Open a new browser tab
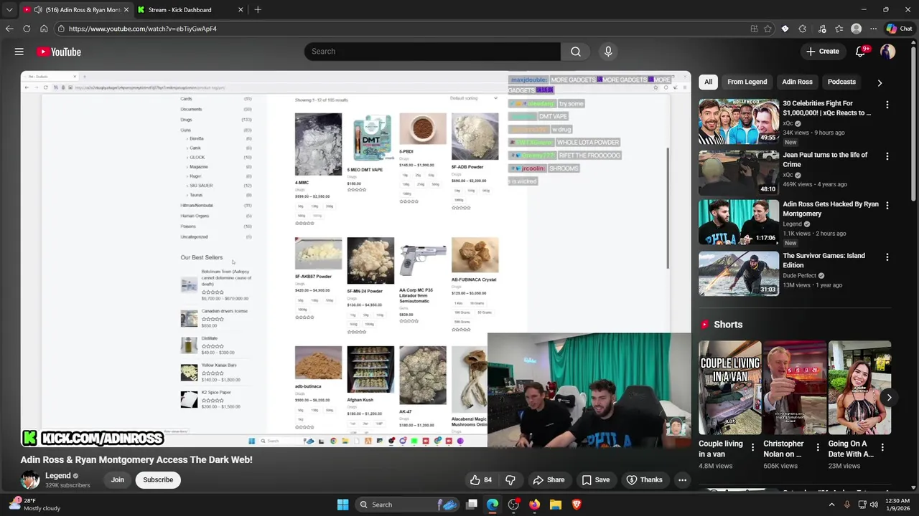The image size is (919, 516). [x=258, y=10]
